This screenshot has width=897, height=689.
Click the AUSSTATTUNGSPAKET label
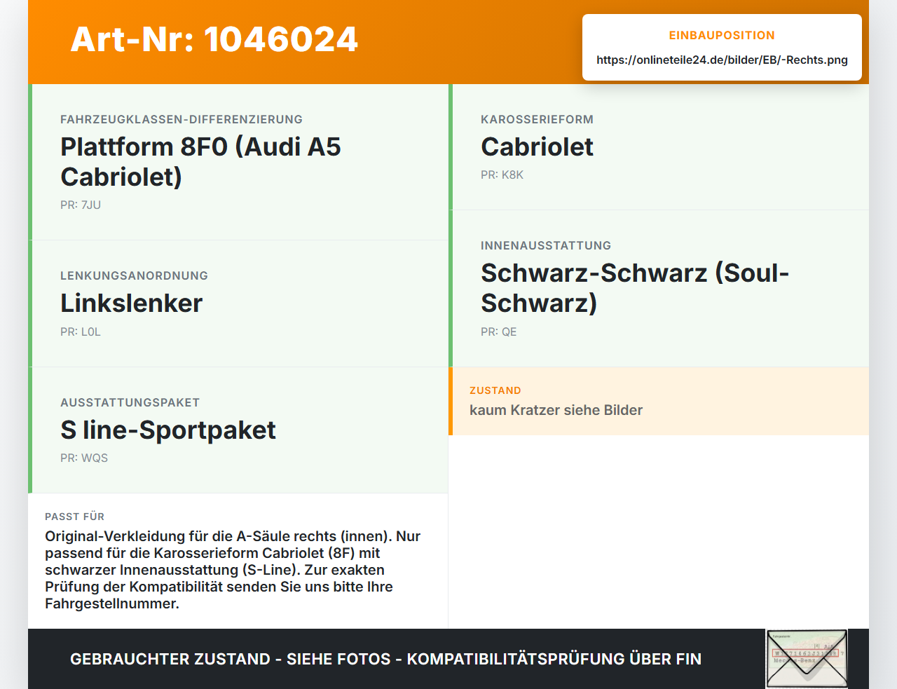pos(130,403)
